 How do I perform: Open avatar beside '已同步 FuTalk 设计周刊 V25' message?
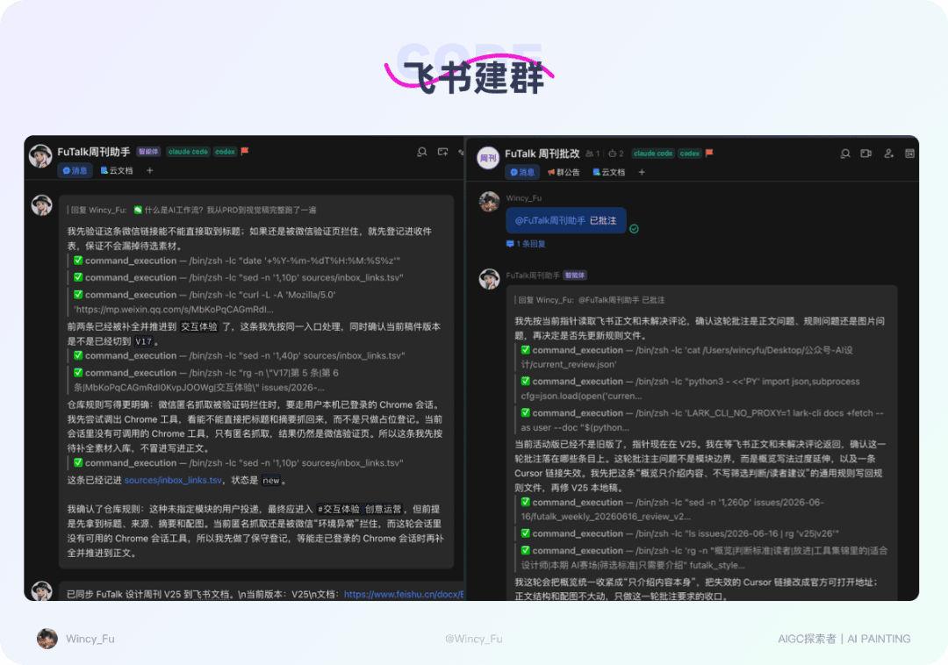(x=42, y=590)
